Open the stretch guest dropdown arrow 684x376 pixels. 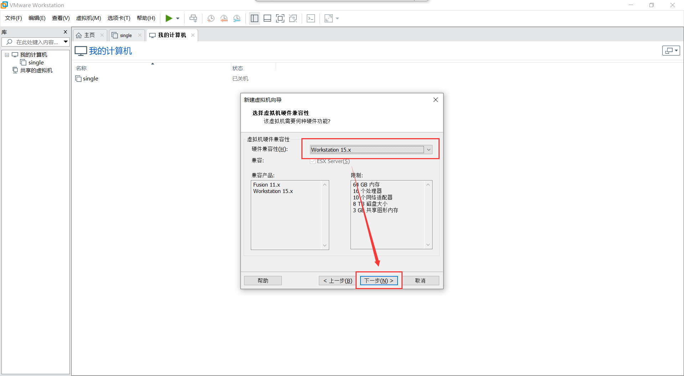click(337, 19)
